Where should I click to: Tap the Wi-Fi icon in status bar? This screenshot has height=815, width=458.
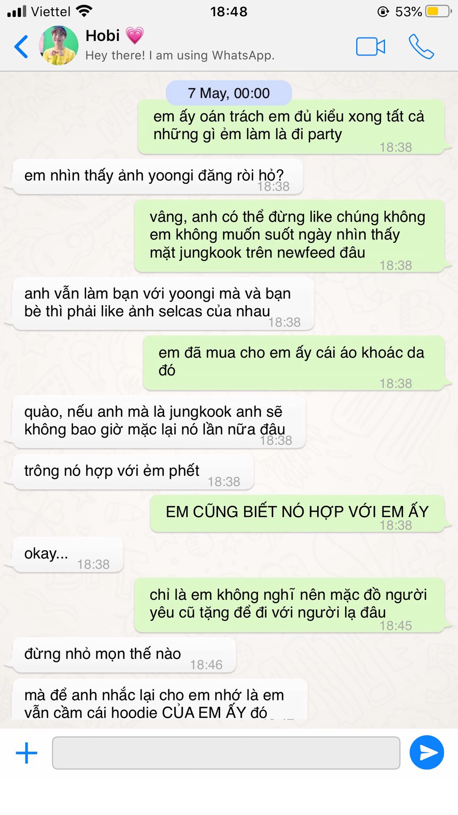pyautogui.click(x=84, y=11)
